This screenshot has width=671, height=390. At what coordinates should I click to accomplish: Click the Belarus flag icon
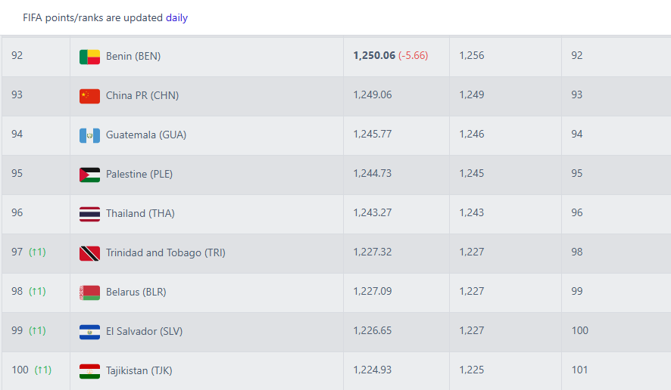pyautogui.click(x=89, y=292)
